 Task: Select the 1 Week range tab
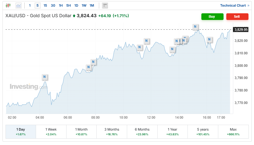(51, 131)
